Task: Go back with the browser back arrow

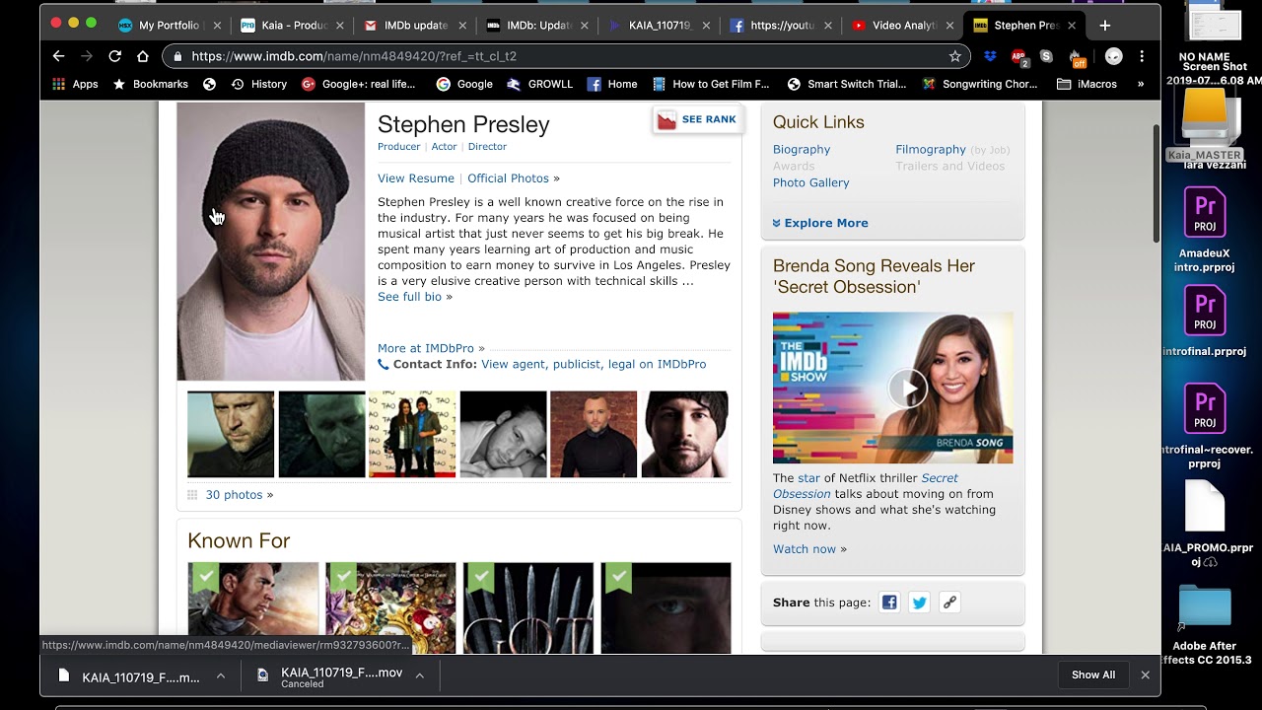Action: point(58,56)
